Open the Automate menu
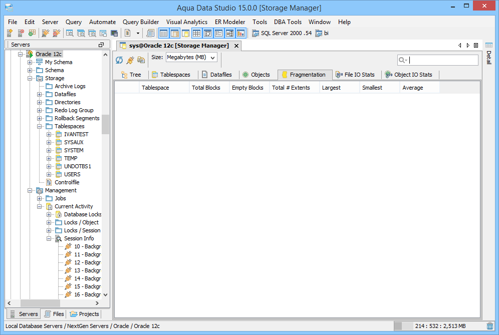The height and width of the screenshot is (335, 499). [103, 22]
